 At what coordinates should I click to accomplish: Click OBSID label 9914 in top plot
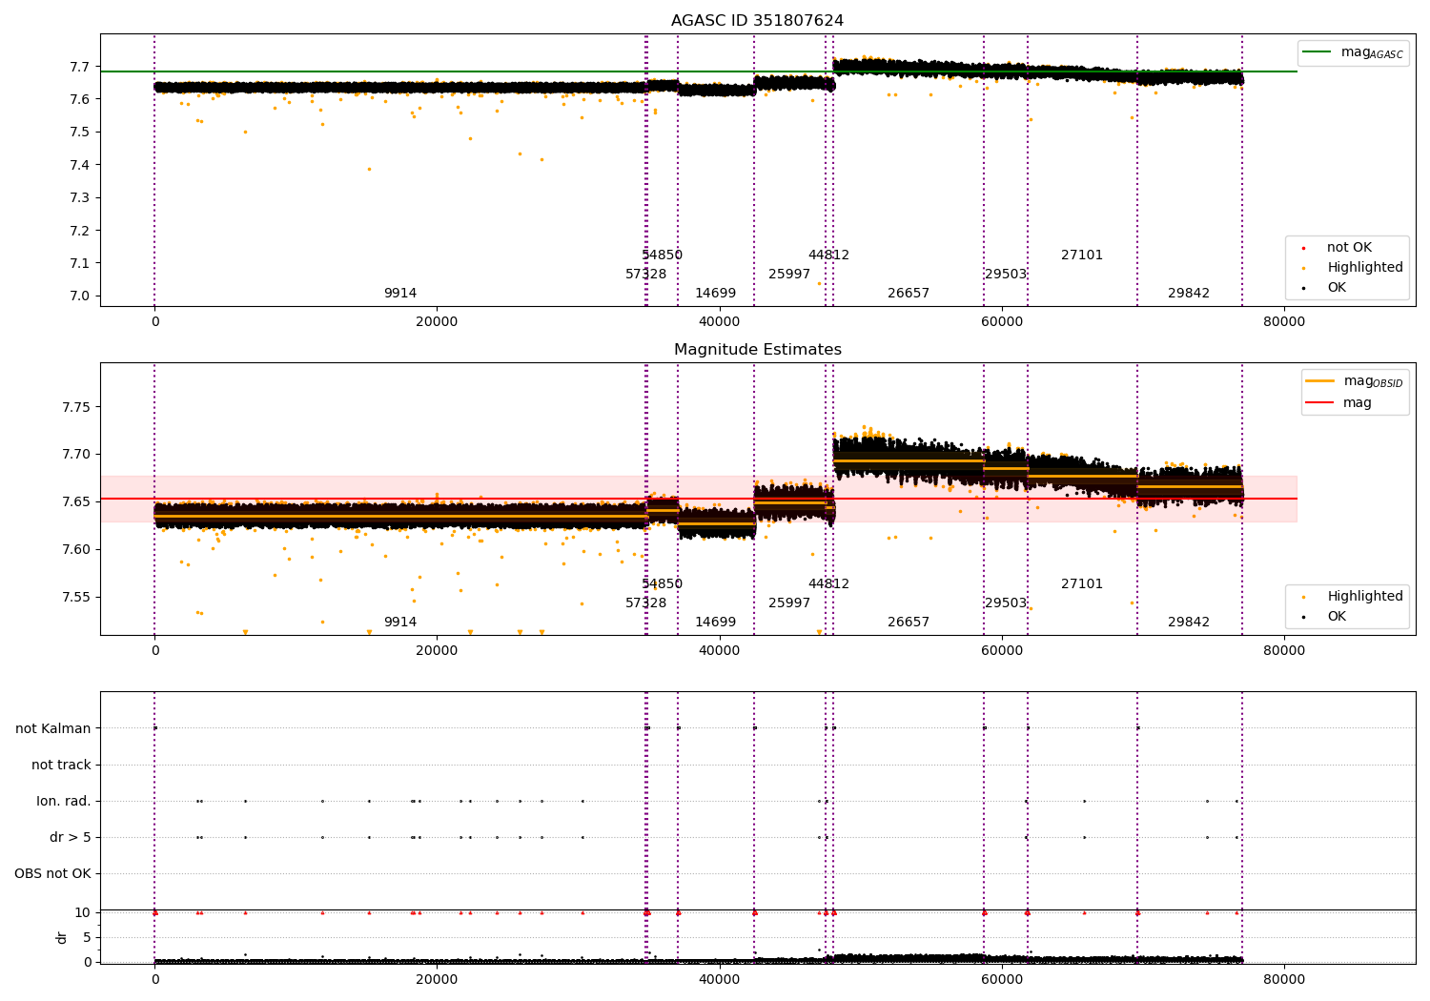pos(400,294)
